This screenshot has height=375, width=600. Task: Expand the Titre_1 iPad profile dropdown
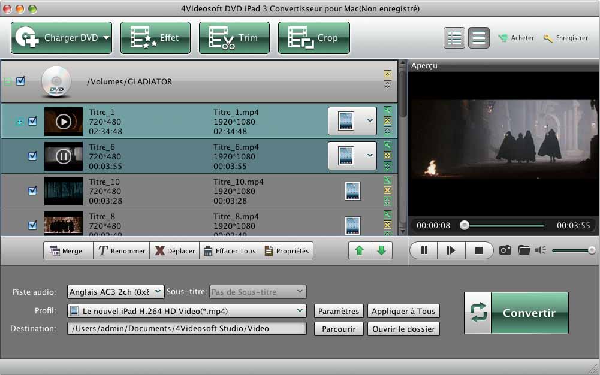point(370,121)
